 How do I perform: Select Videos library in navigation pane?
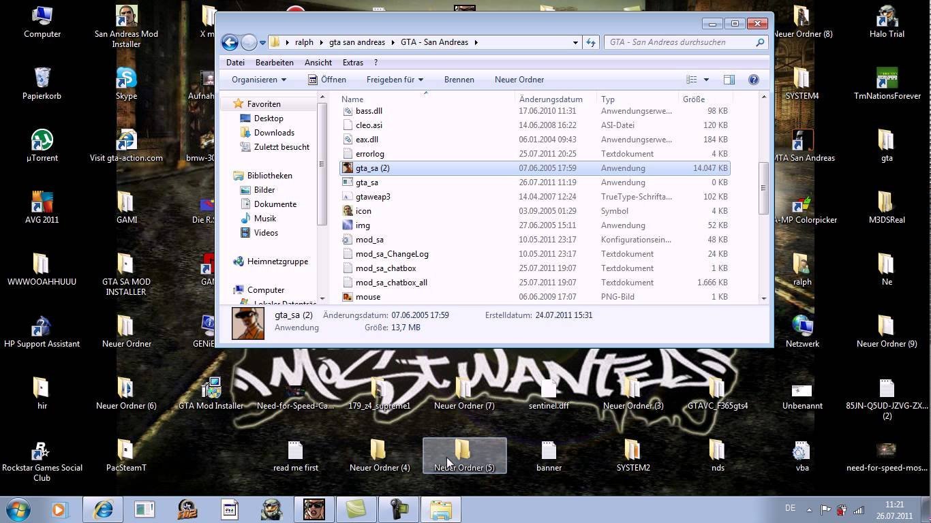[266, 233]
